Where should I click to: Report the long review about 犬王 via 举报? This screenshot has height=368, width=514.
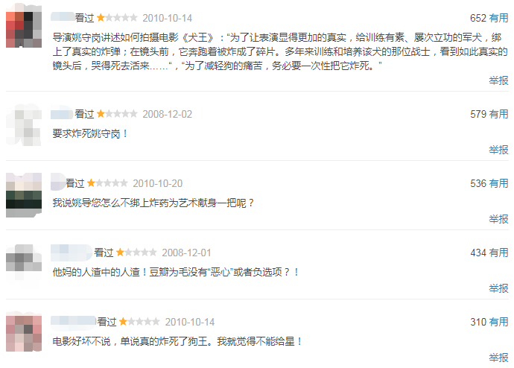pyautogui.click(x=498, y=80)
